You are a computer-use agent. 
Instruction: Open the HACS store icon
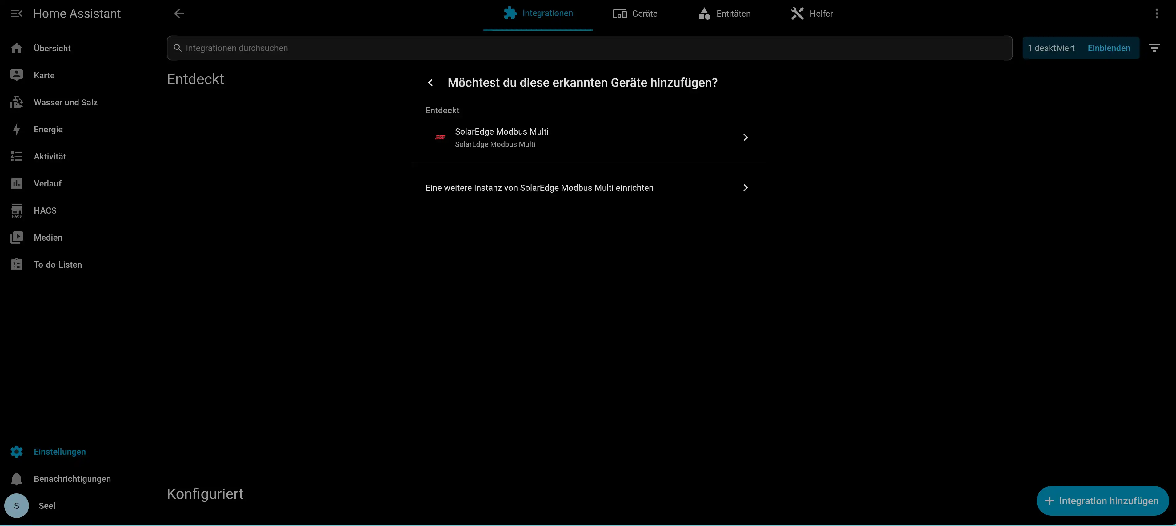[16, 210]
